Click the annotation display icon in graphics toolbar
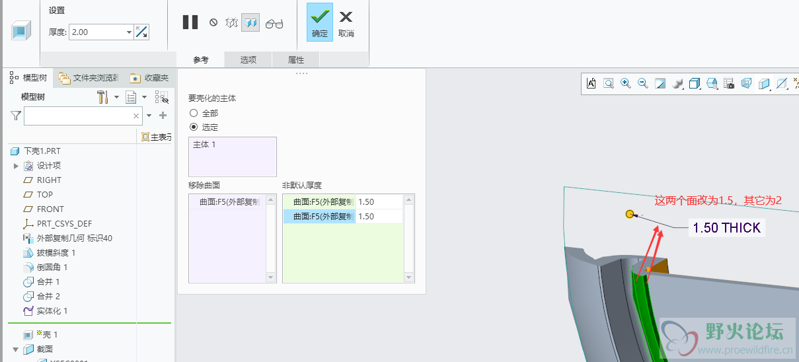The height and width of the screenshot is (362, 799). click(591, 83)
